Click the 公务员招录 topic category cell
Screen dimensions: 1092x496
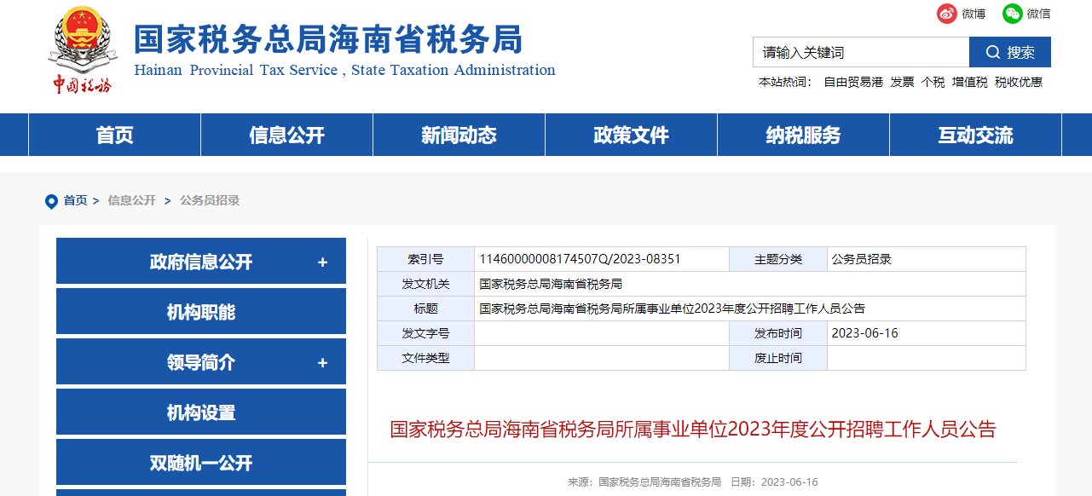pos(927,259)
